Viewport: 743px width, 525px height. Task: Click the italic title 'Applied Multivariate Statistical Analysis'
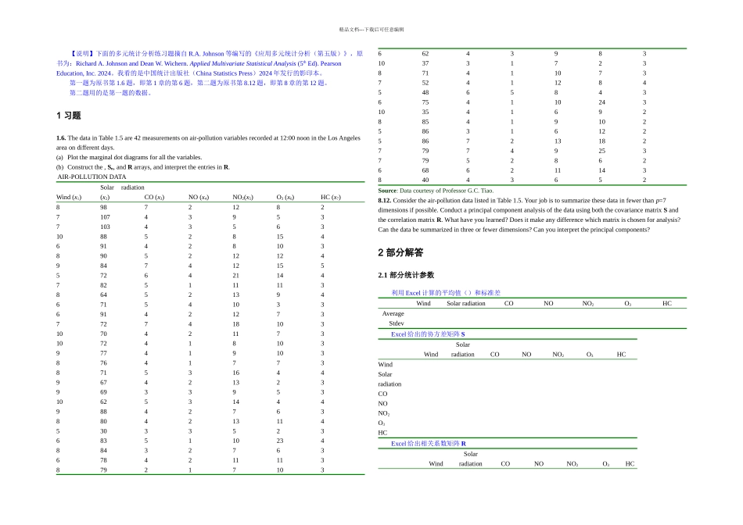point(242,63)
